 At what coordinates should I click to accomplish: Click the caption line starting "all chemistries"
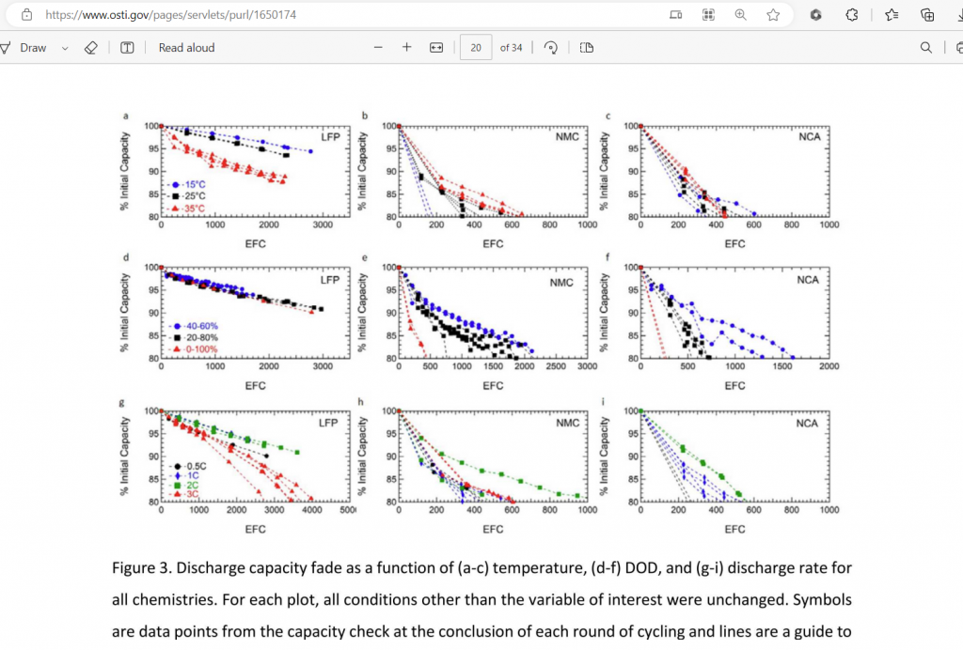click(x=481, y=599)
